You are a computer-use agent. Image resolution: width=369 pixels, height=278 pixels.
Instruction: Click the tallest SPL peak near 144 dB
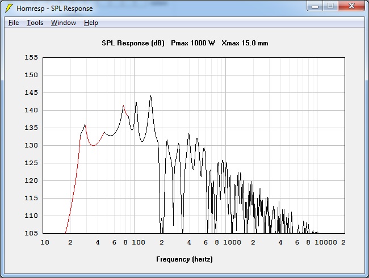pos(150,96)
